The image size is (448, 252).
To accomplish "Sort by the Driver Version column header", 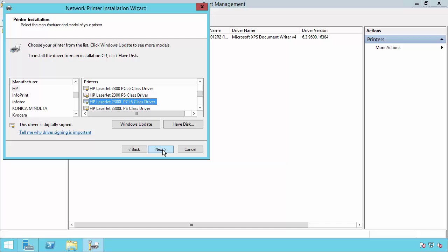I will coord(331,30).
